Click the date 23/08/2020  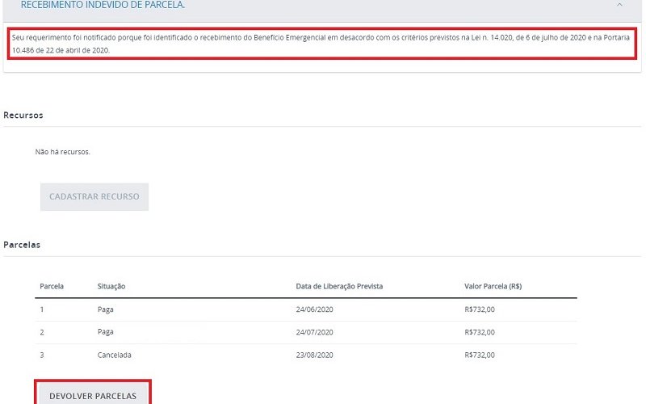[x=314, y=355]
